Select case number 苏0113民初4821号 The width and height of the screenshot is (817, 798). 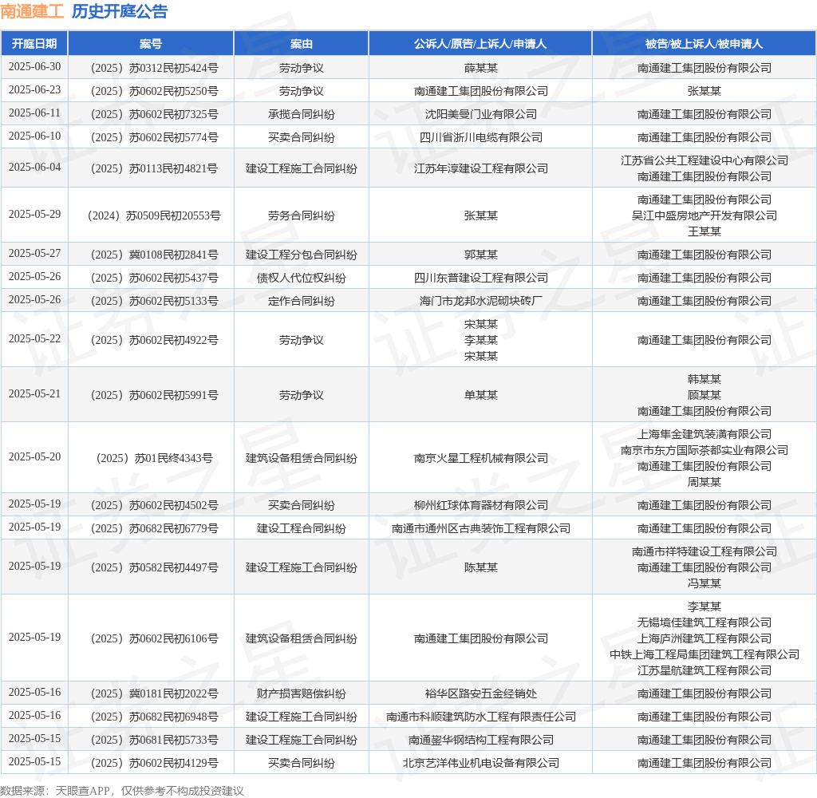[154, 168]
